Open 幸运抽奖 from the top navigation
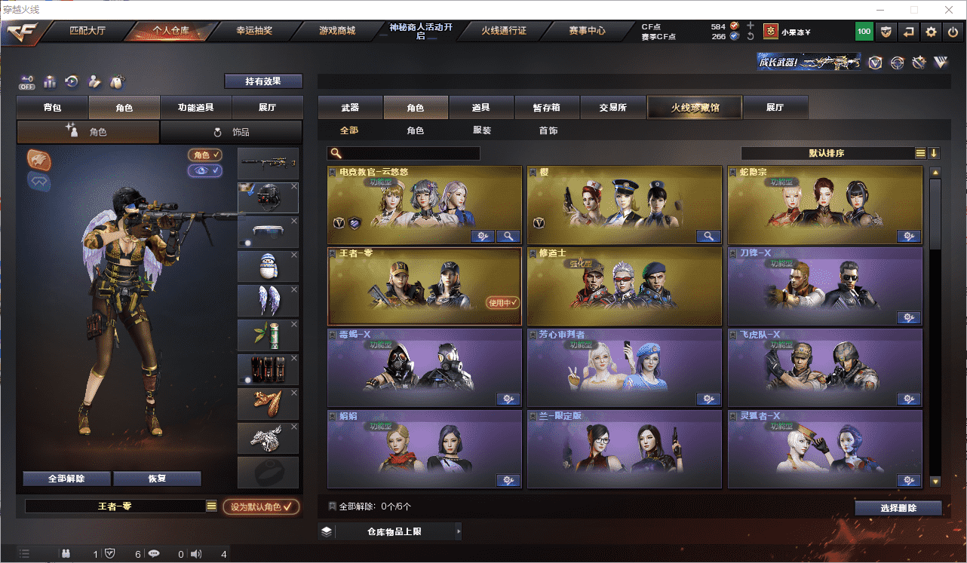967x563 pixels. tap(254, 31)
